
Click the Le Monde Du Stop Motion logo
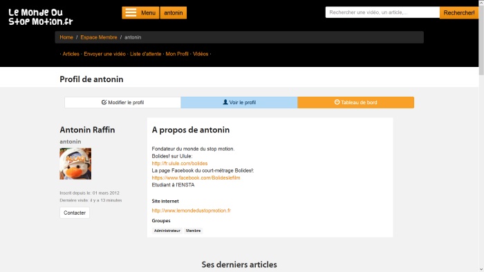pos(40,17)
